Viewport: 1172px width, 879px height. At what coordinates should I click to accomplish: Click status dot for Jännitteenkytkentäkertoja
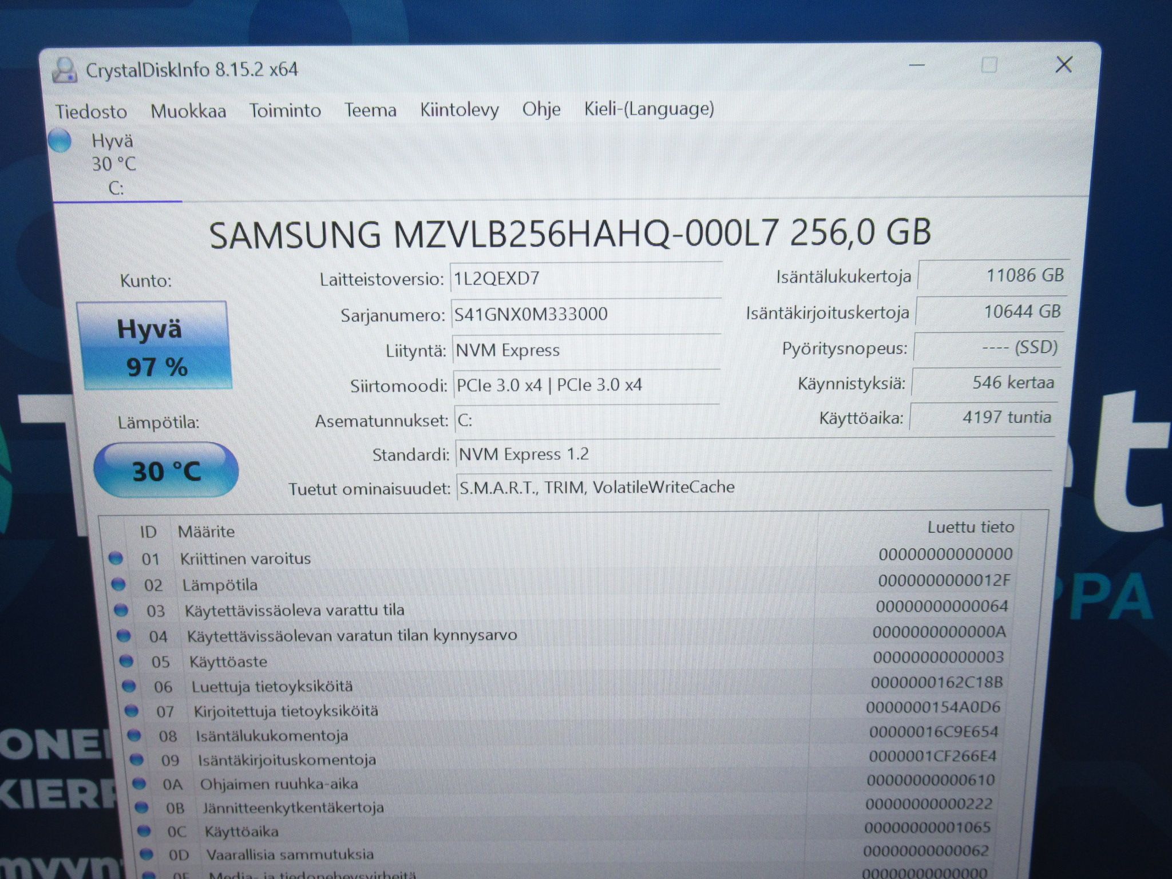pos(142,807)
